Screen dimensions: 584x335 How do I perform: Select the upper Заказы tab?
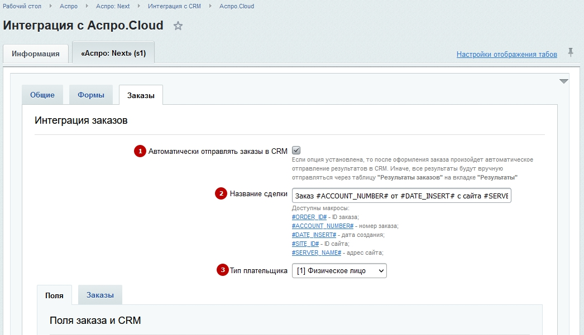coord(141,95)
